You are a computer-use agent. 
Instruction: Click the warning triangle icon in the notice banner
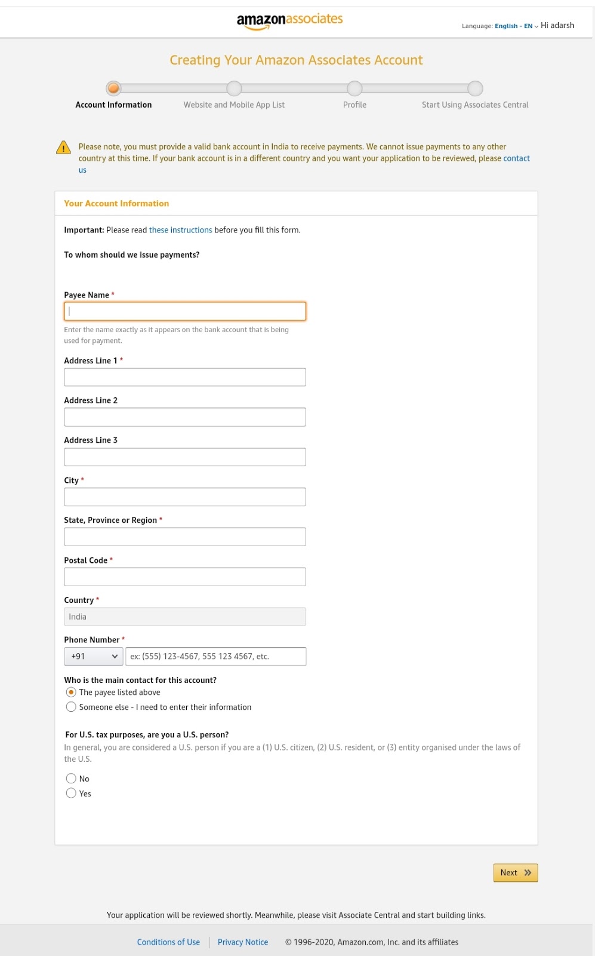coord(63,147)
